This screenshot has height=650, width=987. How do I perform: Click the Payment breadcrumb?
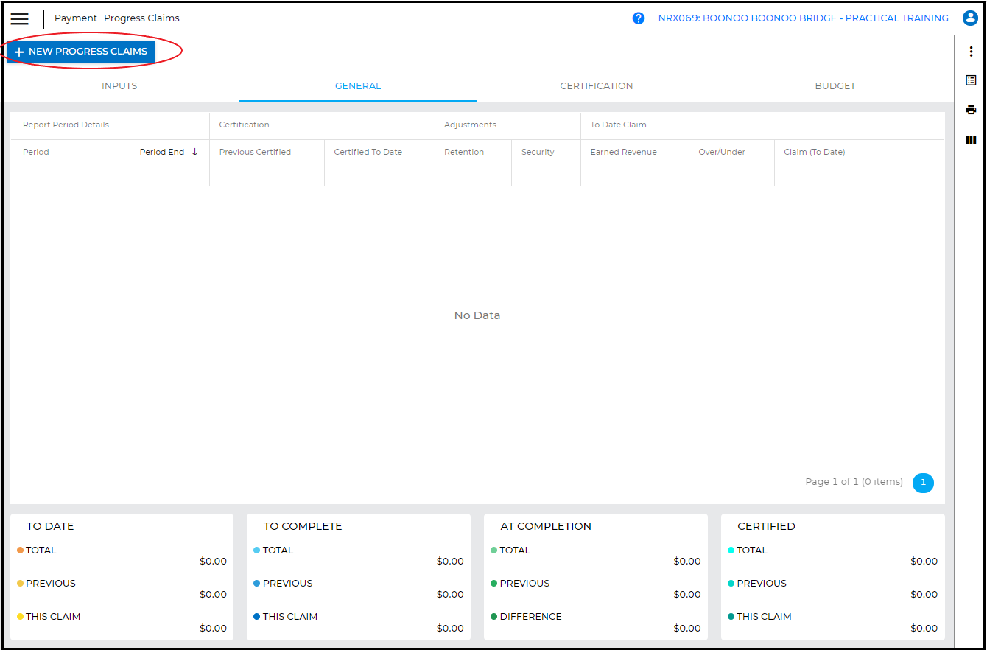pos(76,18)
